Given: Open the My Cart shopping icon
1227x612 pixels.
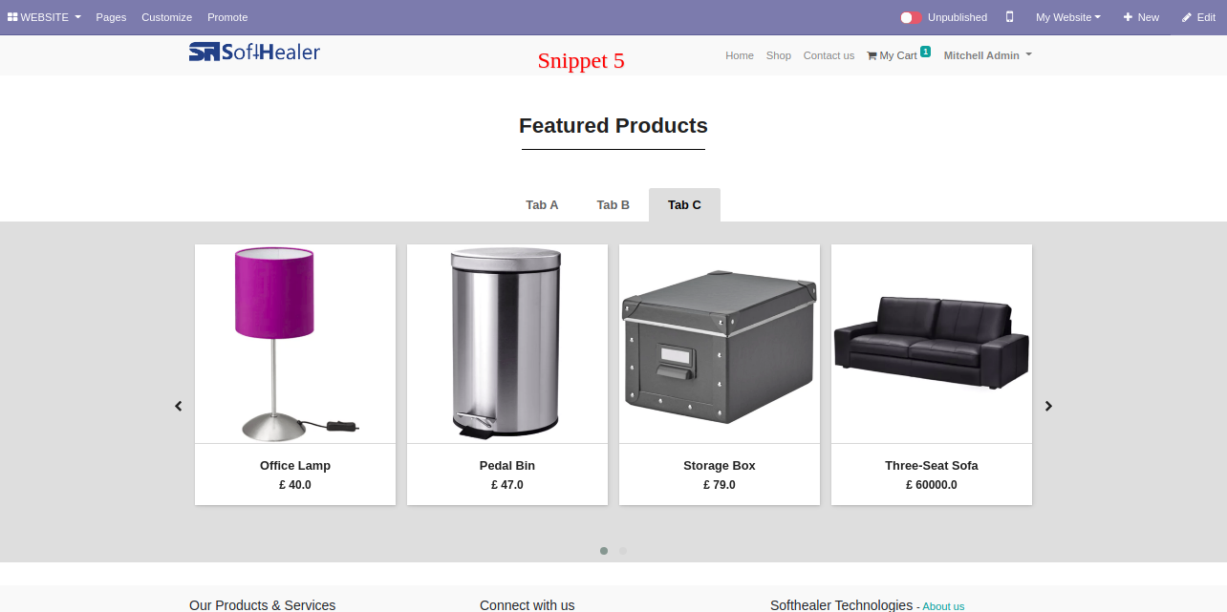Looking at the screenshot, I should click(872, 55).
